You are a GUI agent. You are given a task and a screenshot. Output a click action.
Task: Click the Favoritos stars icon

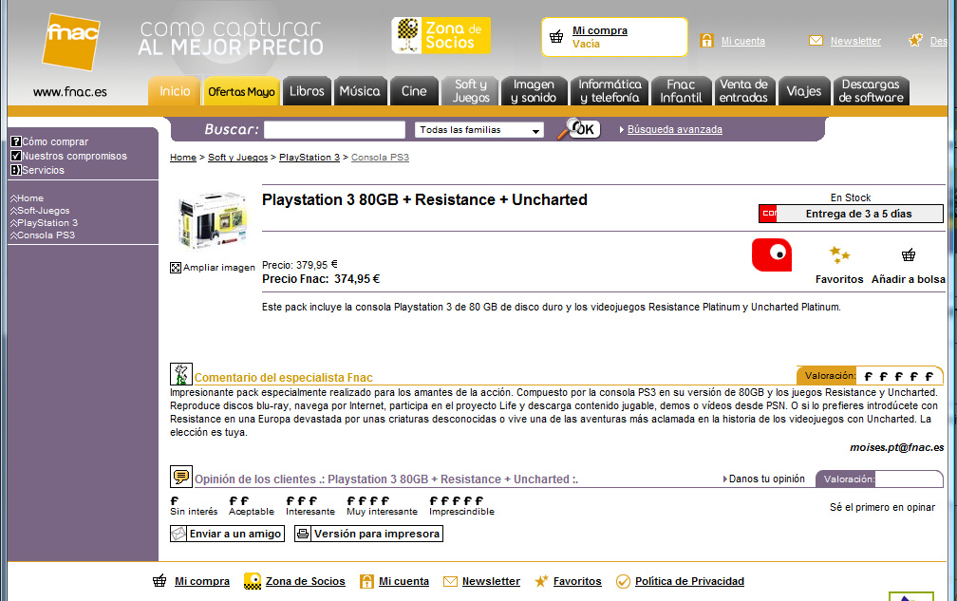(839, 254)
